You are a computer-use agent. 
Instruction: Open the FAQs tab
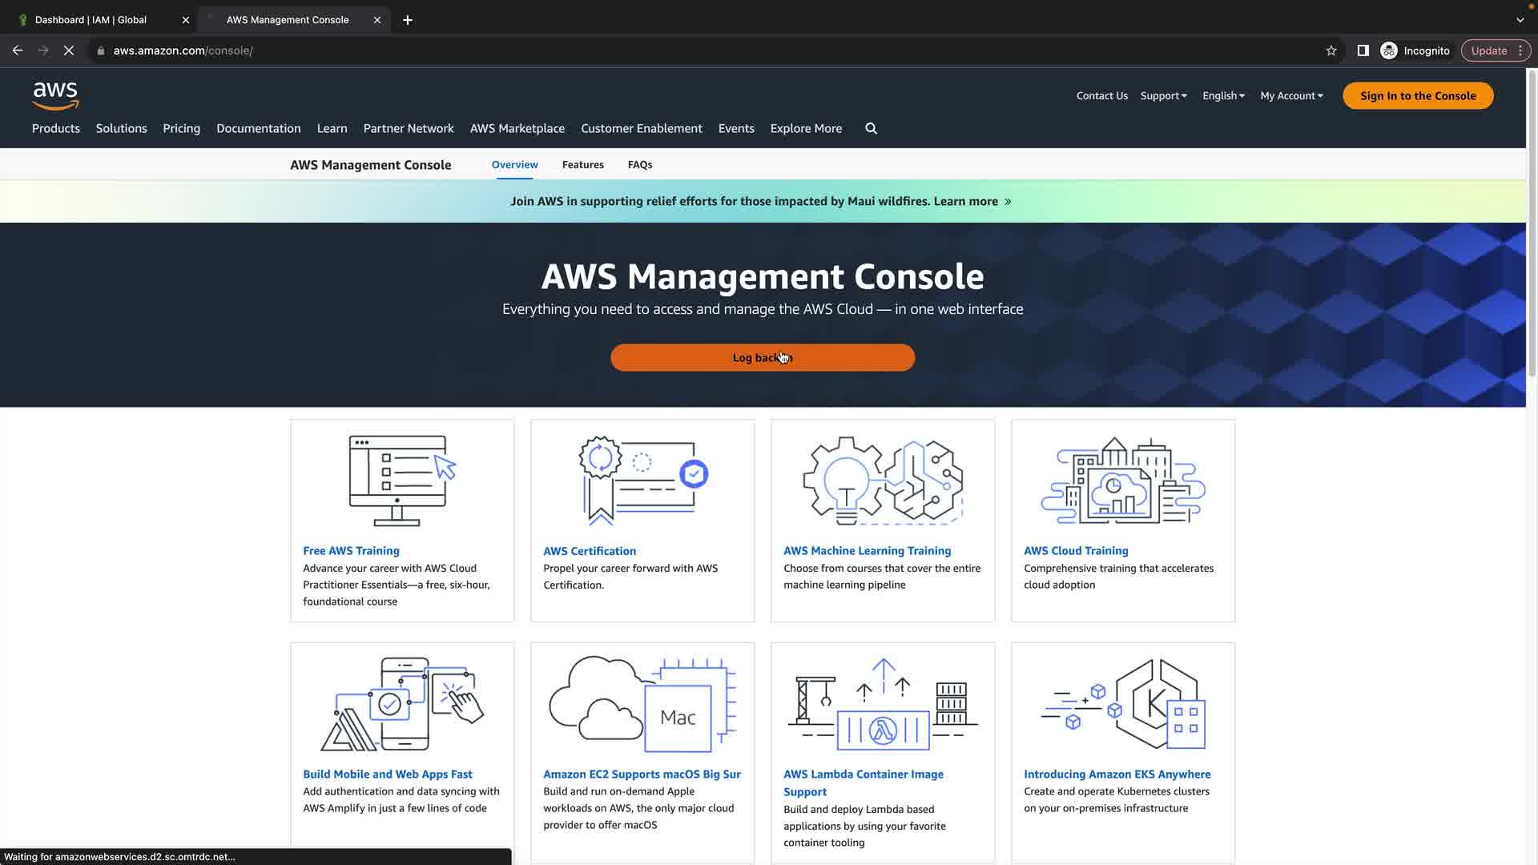click(x=639, y=164)
